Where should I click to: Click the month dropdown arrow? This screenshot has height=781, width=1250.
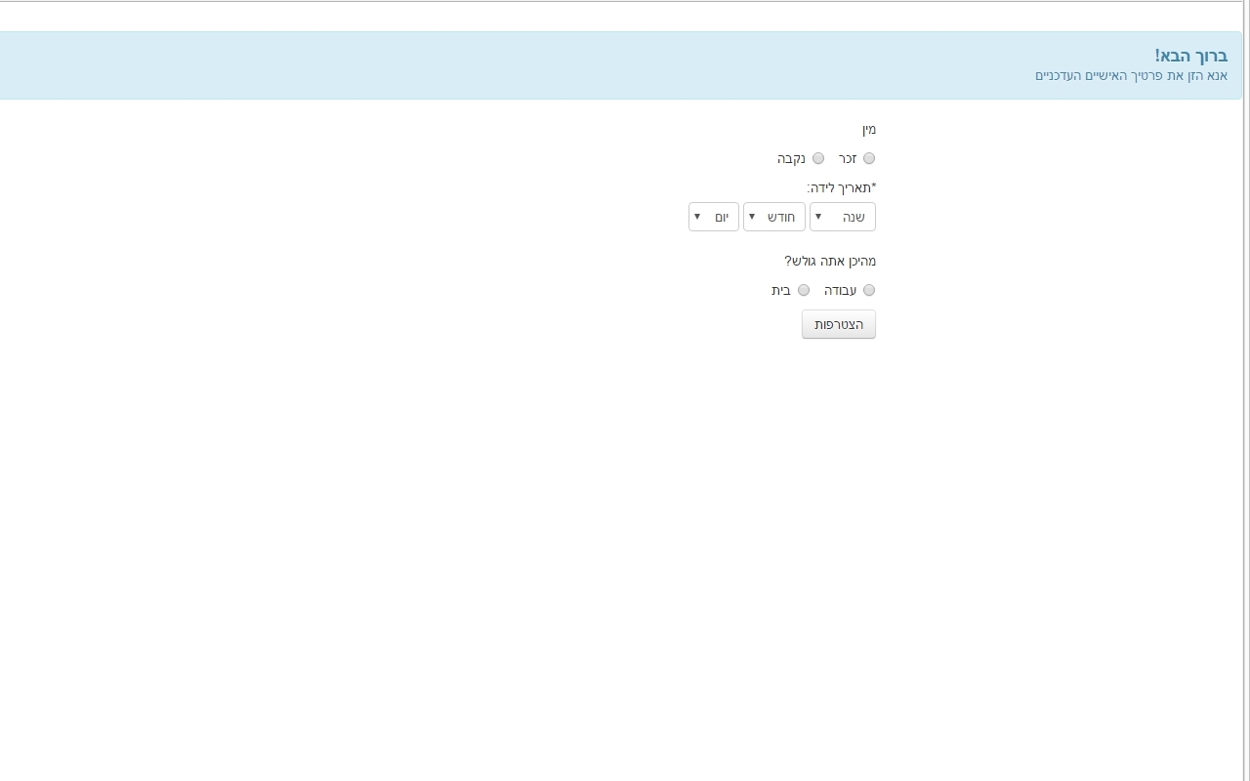point(752,217)
